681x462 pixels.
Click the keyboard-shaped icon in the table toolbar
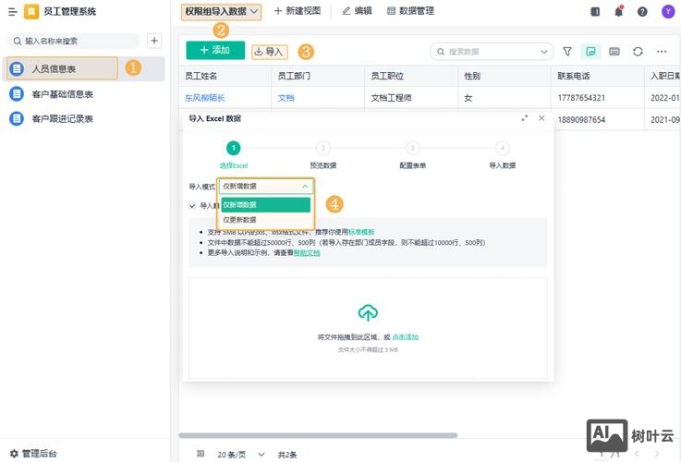tap(614, 51)
